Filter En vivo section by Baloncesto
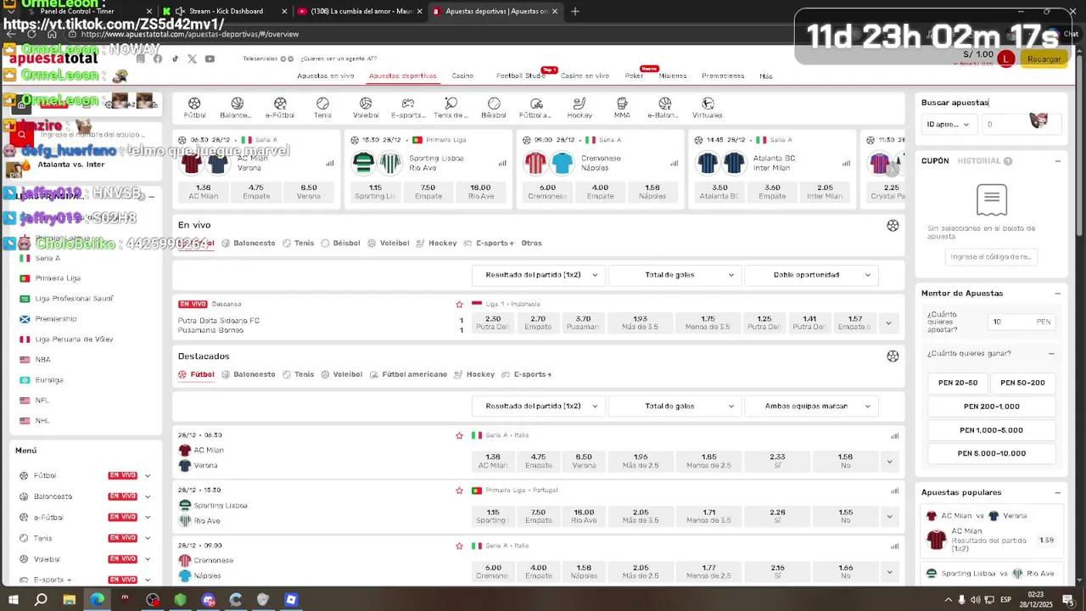This screenshot has height=611, width=1086. point(249,243)
